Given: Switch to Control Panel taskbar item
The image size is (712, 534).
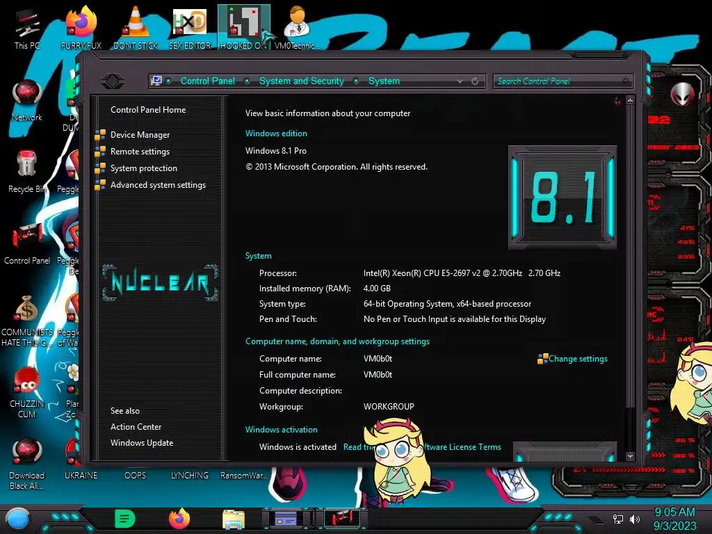Looking at the screenshot, I should [x=342, y=519].
